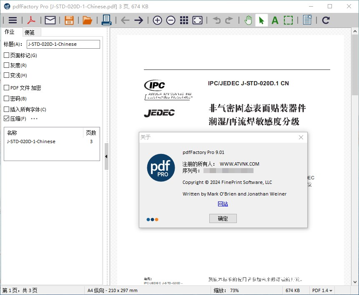Click the 名称 column header
The width and height of the screenshot is (359, 295).
(x=44, y=133)
